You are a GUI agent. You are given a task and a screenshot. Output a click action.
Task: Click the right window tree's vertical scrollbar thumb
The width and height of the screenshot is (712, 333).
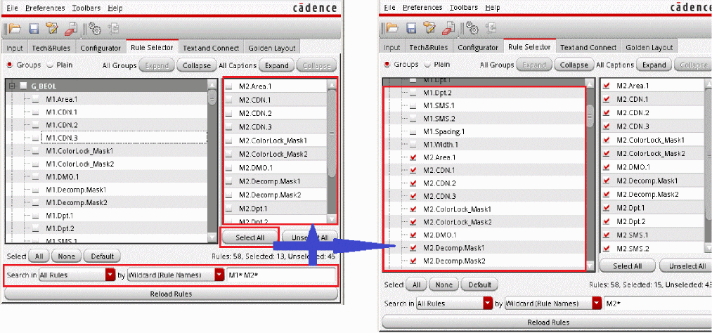tap(590, 115)
